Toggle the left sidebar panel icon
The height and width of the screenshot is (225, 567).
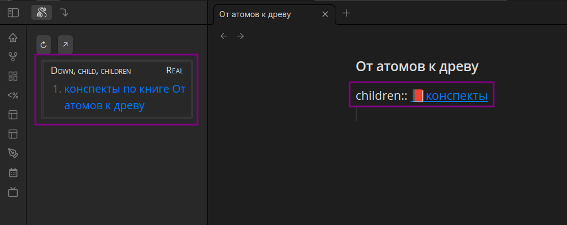click(x=13, y=12)
